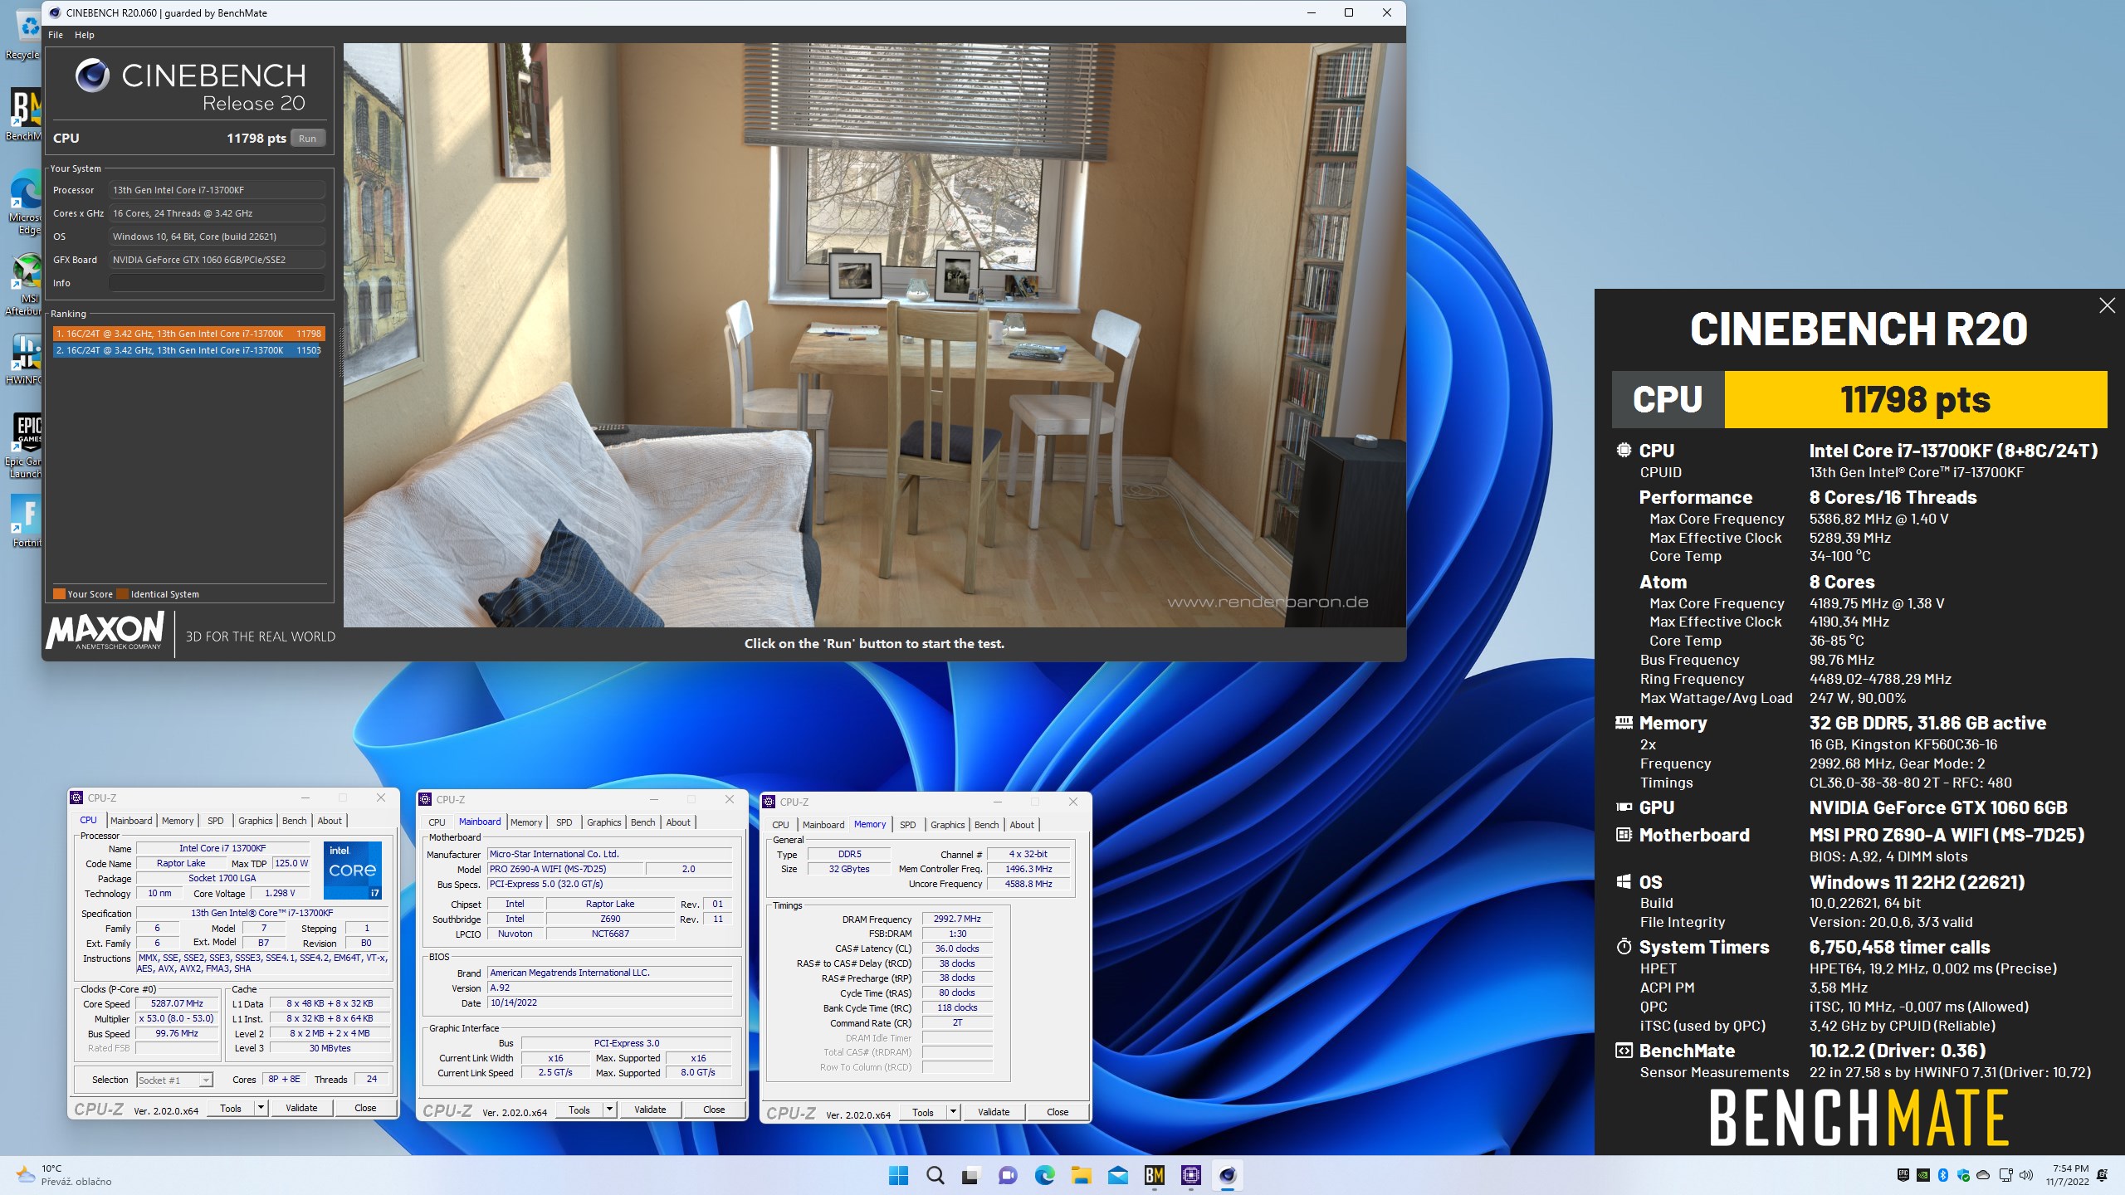Switch to CPU-Z via its taskbar icon
This screenshot has width=2125, height=1195.
point(1191,1175)
